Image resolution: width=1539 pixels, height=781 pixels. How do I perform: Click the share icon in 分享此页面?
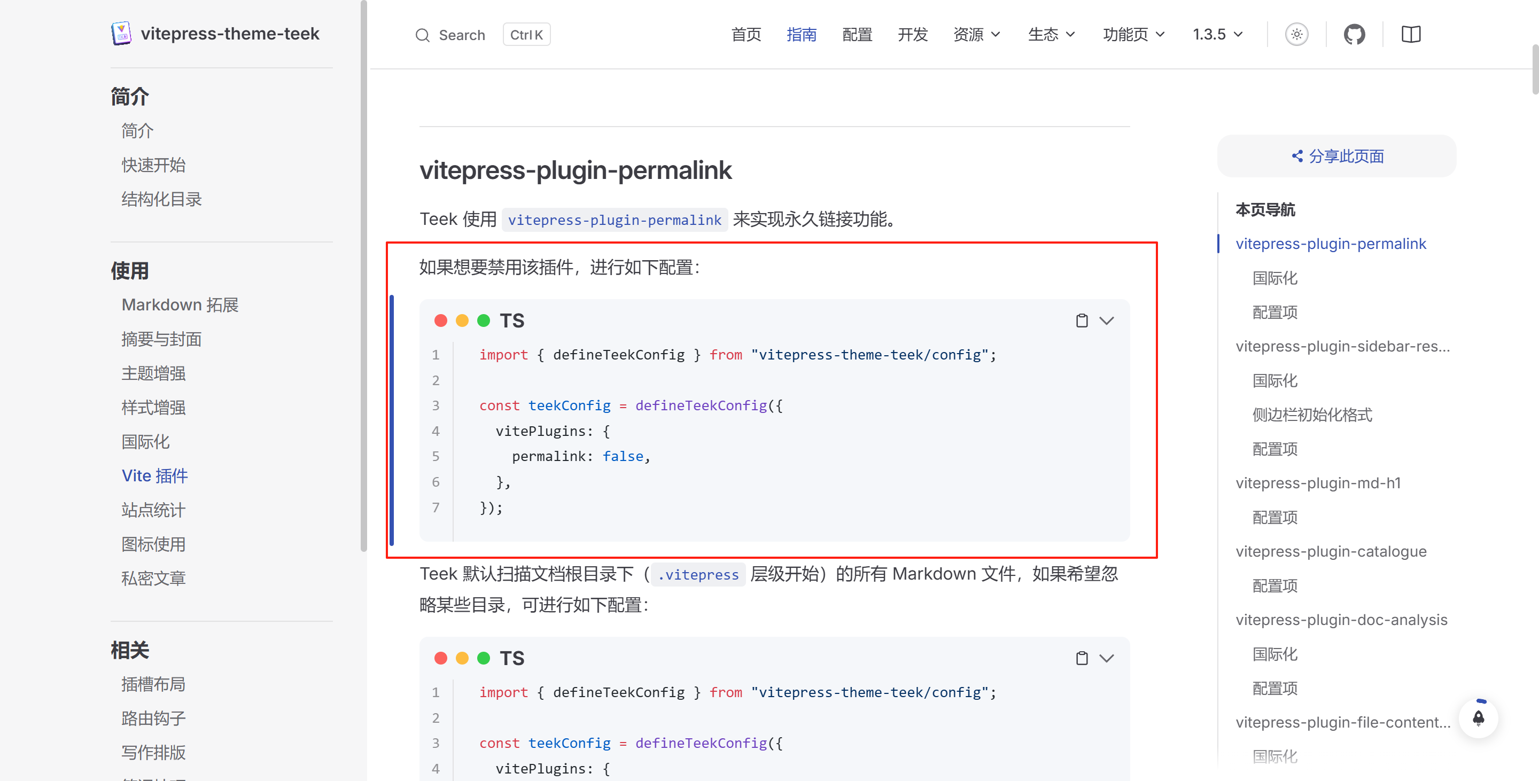[1297, 156]
